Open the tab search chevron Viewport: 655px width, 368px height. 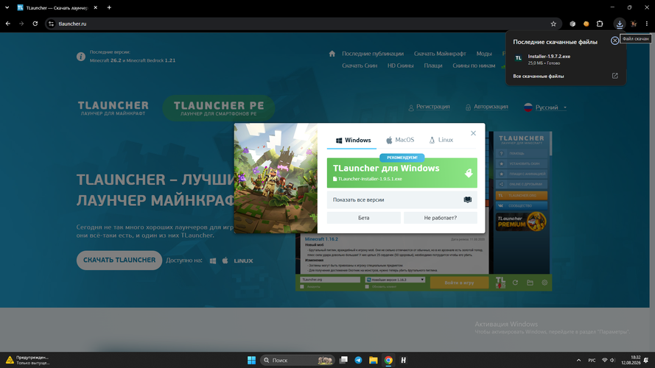(x=7, y=7)
